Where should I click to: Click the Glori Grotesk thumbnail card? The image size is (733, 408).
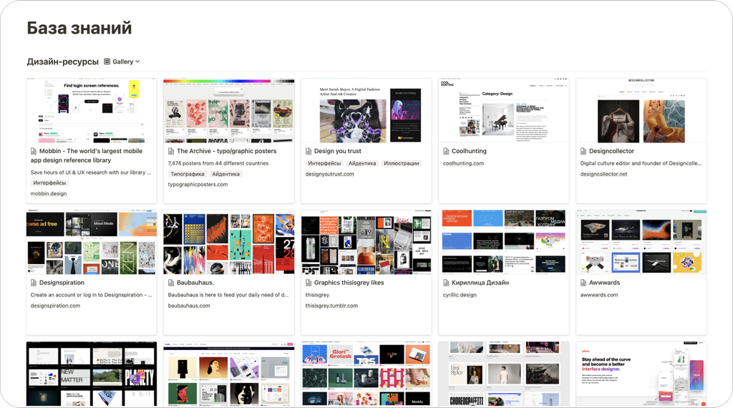(366, 374)
